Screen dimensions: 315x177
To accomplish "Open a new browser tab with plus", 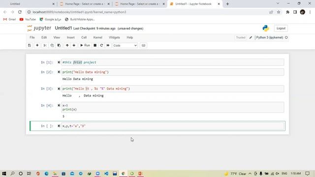I will [227, 4].
